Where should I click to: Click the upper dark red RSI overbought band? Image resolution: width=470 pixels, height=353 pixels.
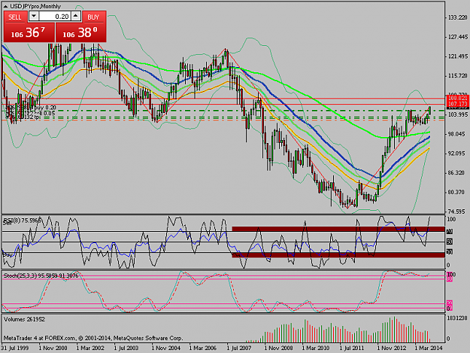[338, 229]
